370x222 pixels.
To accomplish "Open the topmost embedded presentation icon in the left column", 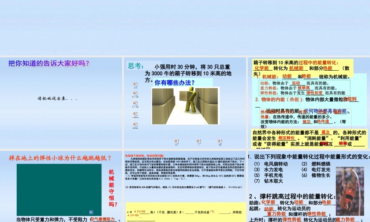I will click(135, 84).
